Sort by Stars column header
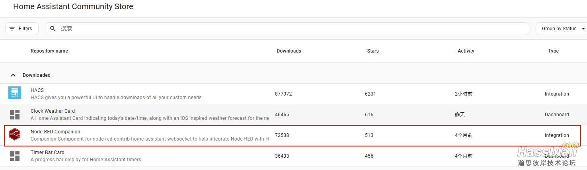Screen dimensions: 587x170 [373, 51]
